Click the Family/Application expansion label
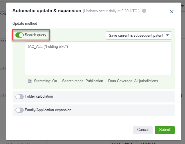This screenshot has height=144, width=185. (48, 110)
